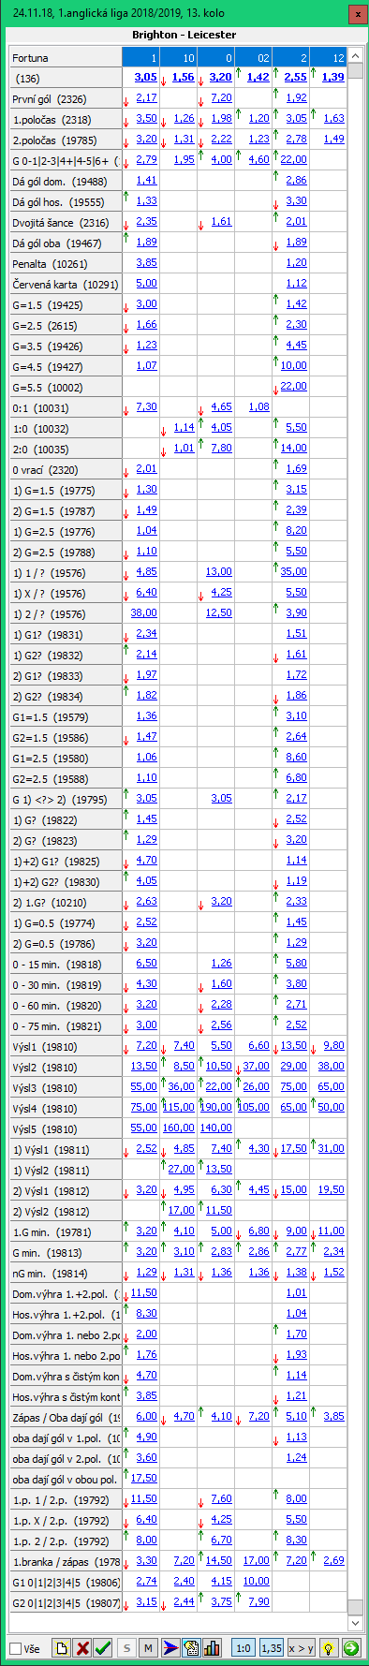Open main odds 1,56 in row (136)
This screenshot has height=1666, width=369.
point(183,77)
